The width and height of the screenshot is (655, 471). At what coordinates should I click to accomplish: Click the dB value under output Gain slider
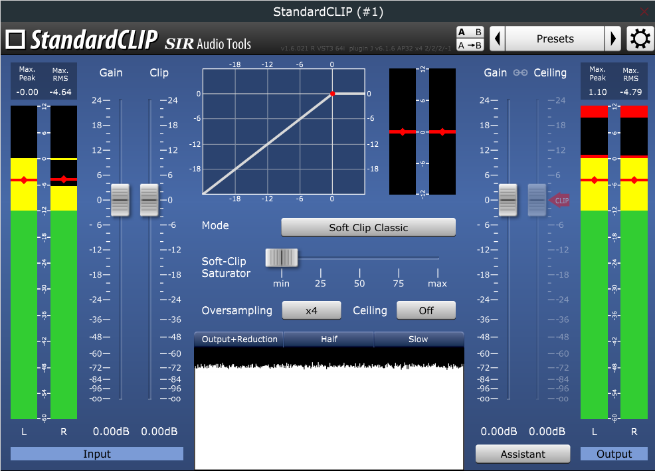(x=499, y=431)
